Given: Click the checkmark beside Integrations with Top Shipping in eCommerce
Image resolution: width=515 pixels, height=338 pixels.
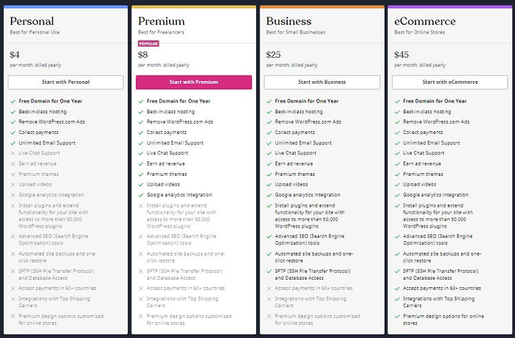Looking at the screenshot, I should tap(397, 299).
